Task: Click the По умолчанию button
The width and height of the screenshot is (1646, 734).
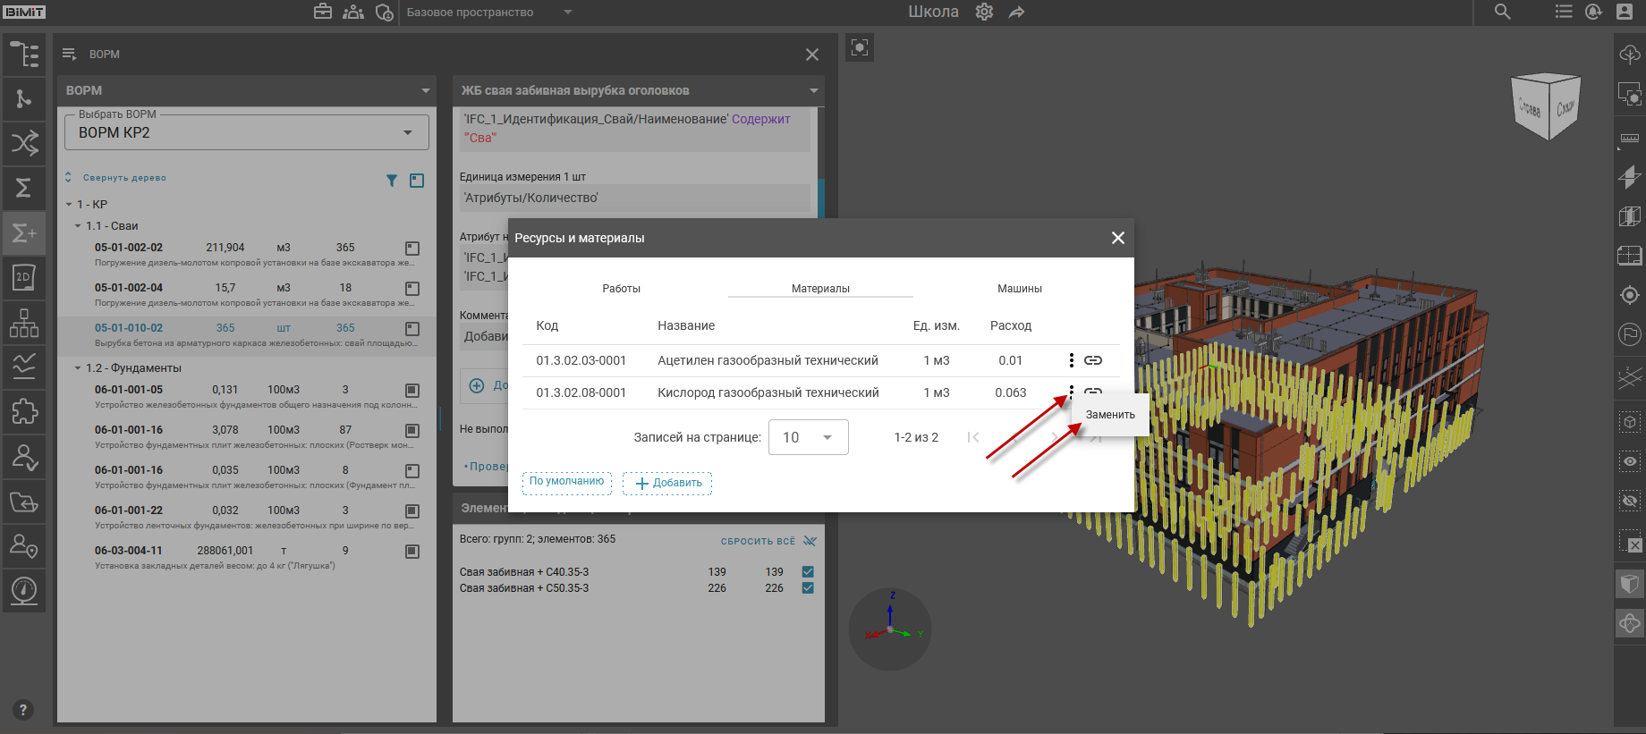Action: [x=566, y=482]
